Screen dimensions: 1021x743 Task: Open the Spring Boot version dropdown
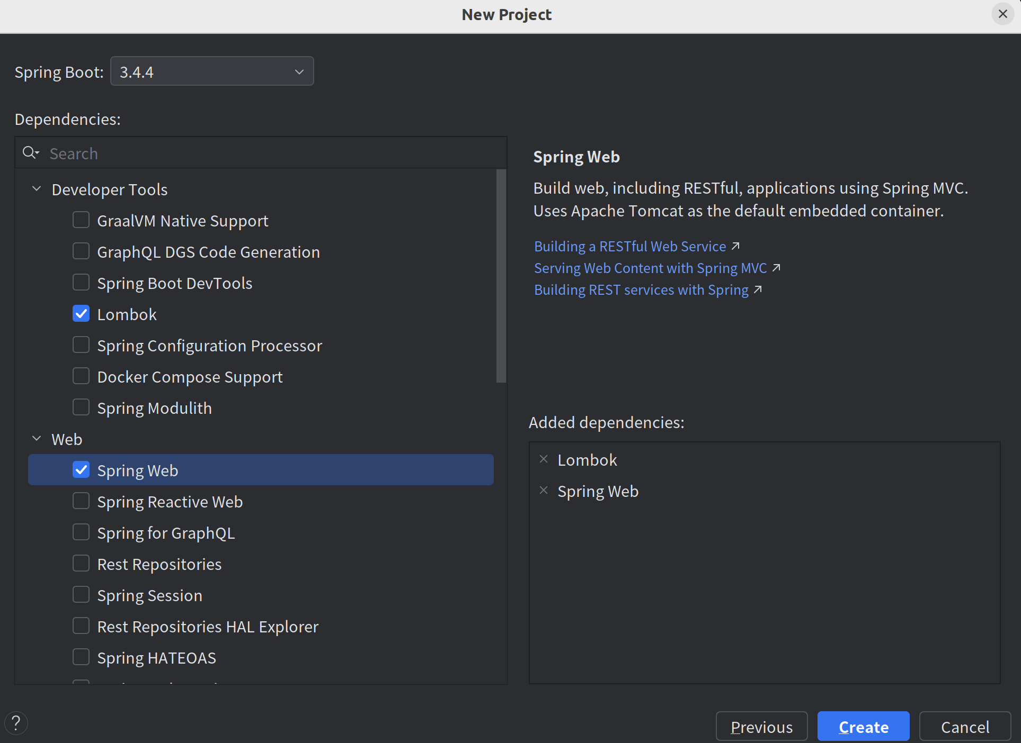[x=212, y=71]
